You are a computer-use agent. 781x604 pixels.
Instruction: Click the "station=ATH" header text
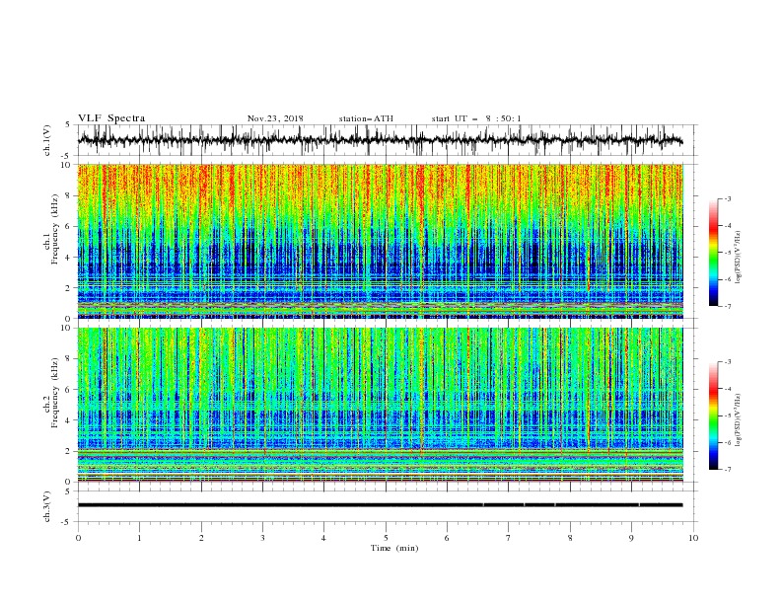[366, 118]
